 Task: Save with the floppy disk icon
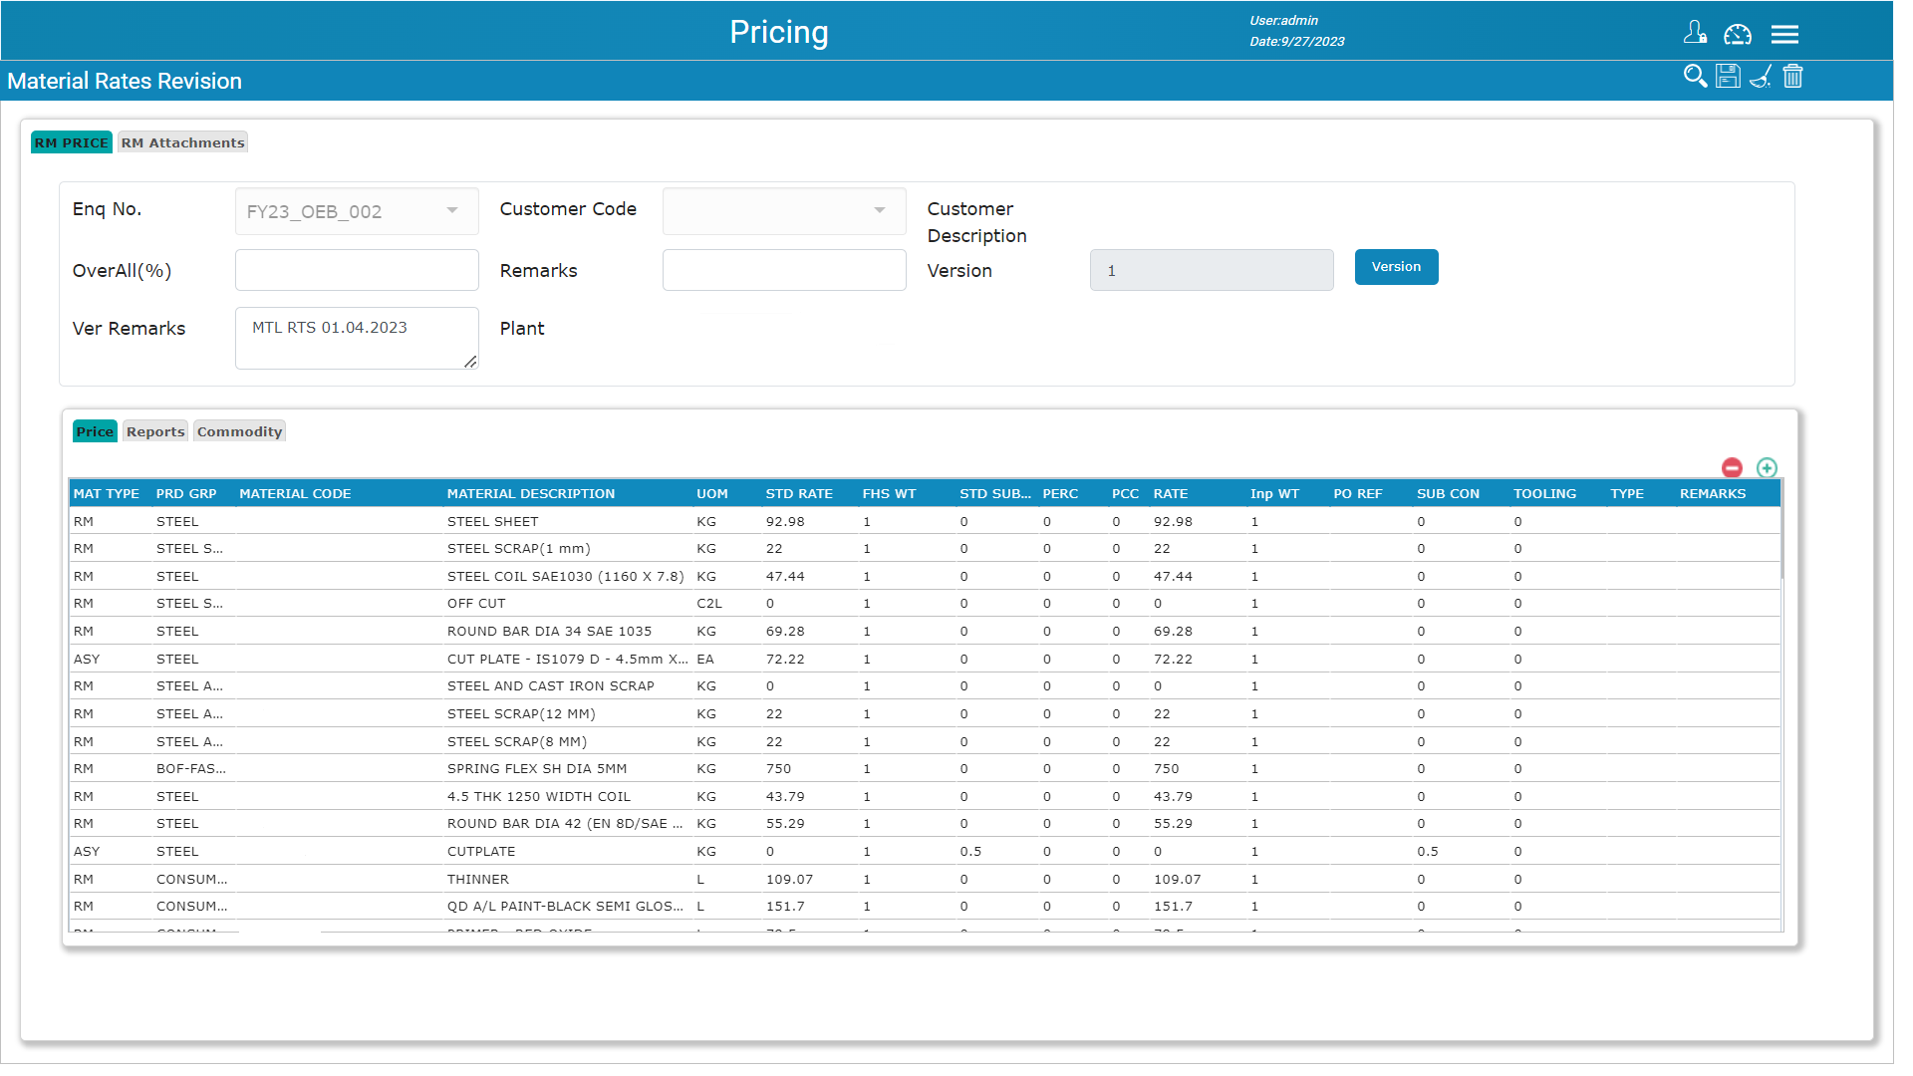[1728, 77]
